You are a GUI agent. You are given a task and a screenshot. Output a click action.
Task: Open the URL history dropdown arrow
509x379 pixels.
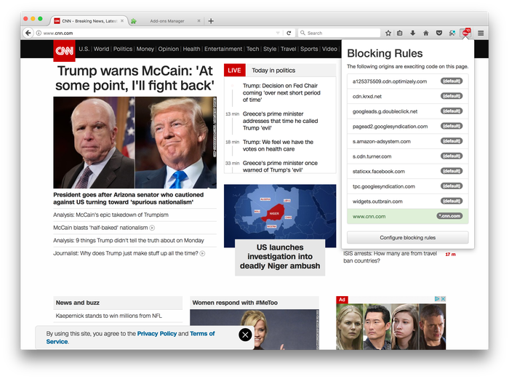(278, 33)
